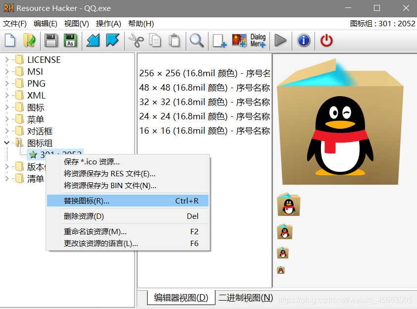Select the 图标组 tree label
Viewport: 417px width, 309px height.
point(40,143)
